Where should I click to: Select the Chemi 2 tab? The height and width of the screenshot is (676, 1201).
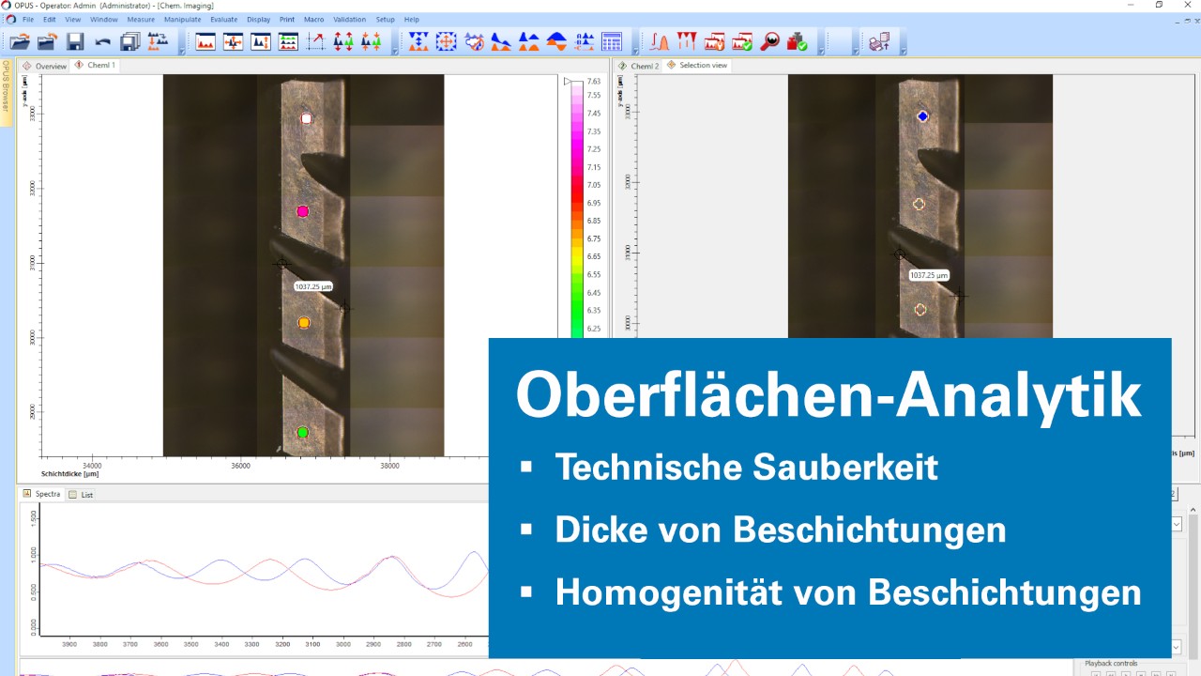click(639, 66)
